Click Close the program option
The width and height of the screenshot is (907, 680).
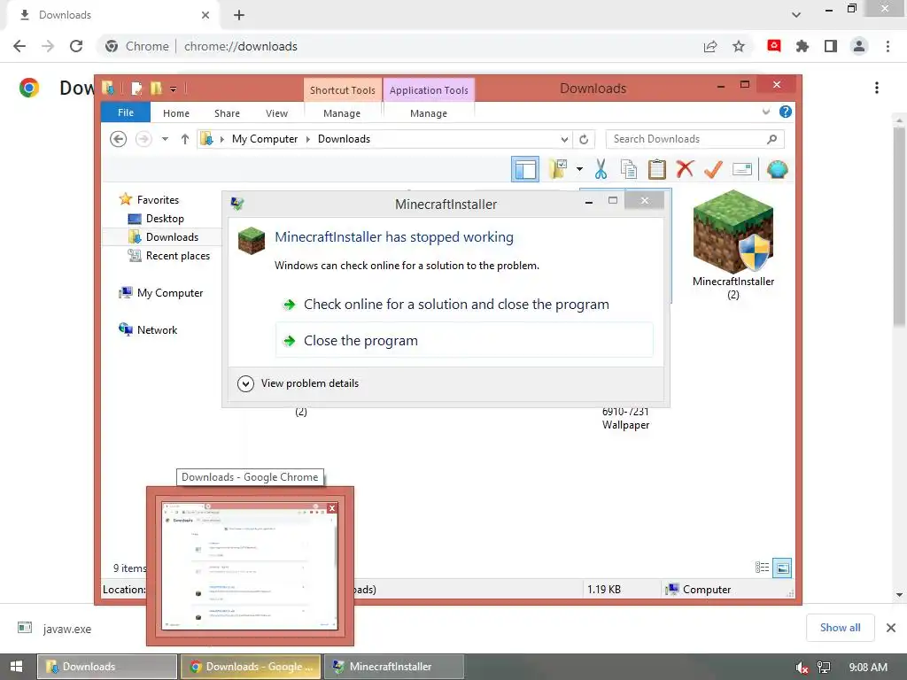coord(464,341)
